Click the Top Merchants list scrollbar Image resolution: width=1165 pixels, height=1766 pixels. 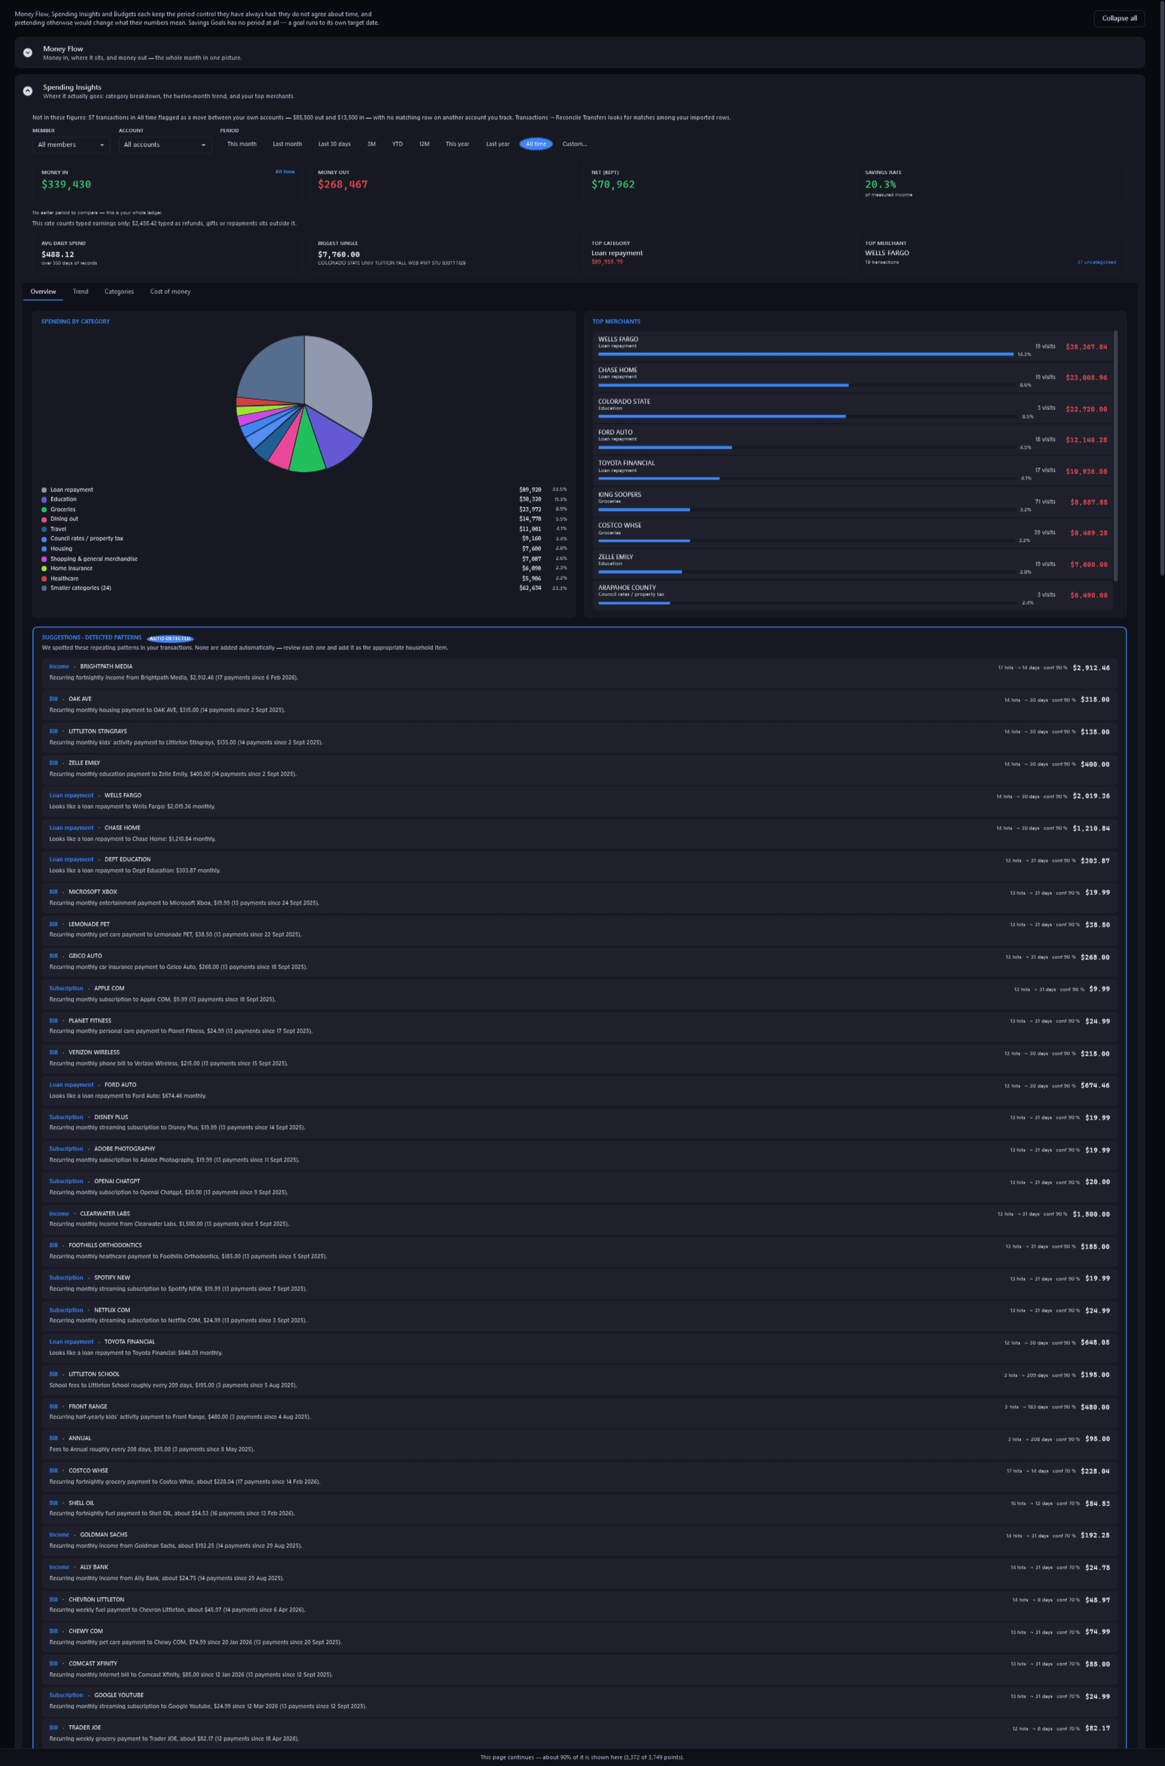1116,456
